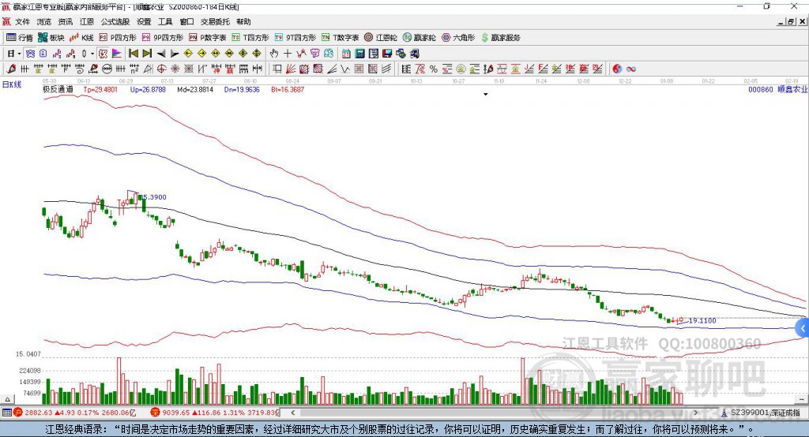Click the blue infinity loop icon
The width and height of the screenshot is (809, 437).
pos(631,69)
